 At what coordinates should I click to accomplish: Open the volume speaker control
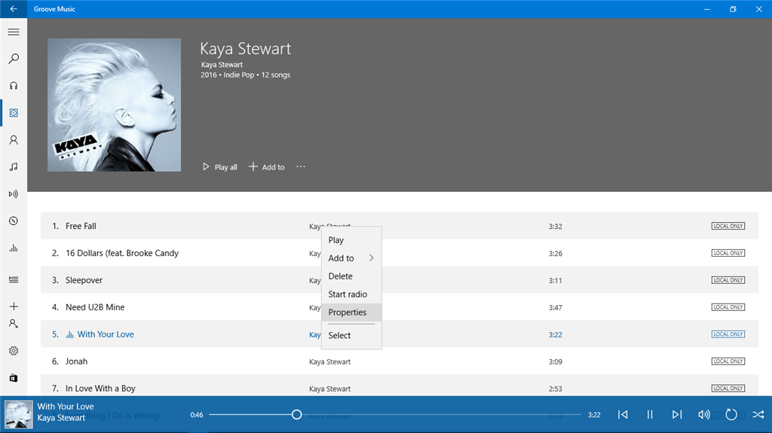coord(704,415)
